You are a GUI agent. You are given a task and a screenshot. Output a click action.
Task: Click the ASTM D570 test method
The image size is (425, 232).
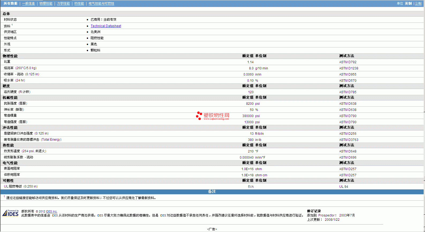(x=348, y=81)
